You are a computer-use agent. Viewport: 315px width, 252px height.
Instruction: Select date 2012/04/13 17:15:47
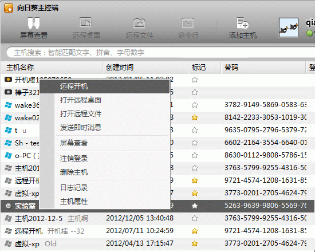(140, 243)
